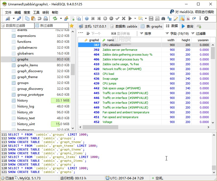Viewport: 217px width, 181px height.
Task: Open the 转到 menu
Action: point(46,13)
